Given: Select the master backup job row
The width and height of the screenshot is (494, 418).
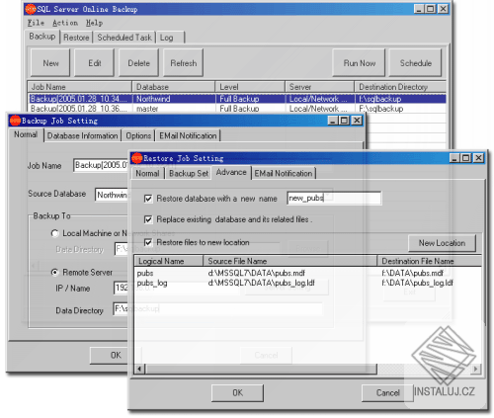Looking at the screenshot, I should 237,109.
